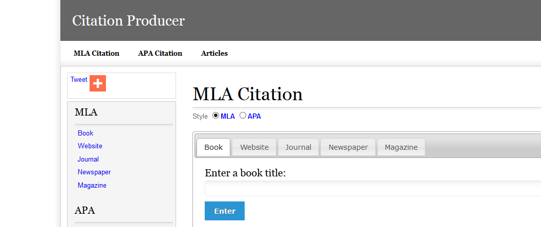
Task: Select the Book tab
Action: 213,147
